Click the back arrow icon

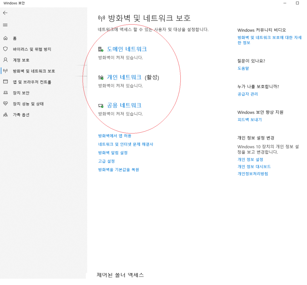click(5, 13)
